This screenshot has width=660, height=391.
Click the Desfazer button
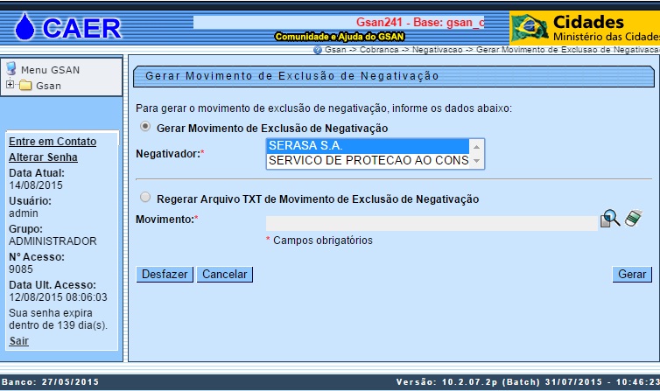click(165, 274)
